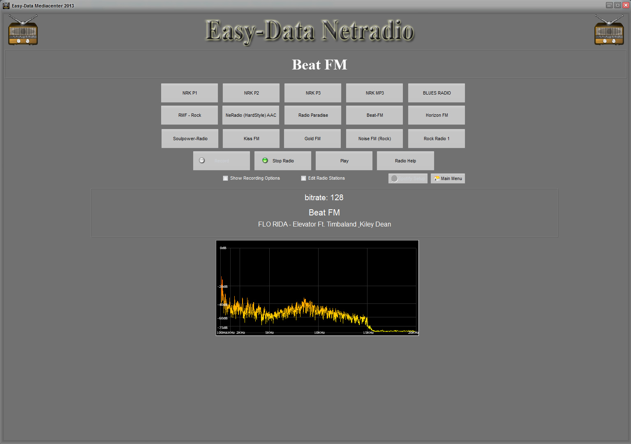The width and height of the screenshot is (631, 444).
Task: Click the Easy-Data Netradio logo title
Action: (x=310, y=31)
